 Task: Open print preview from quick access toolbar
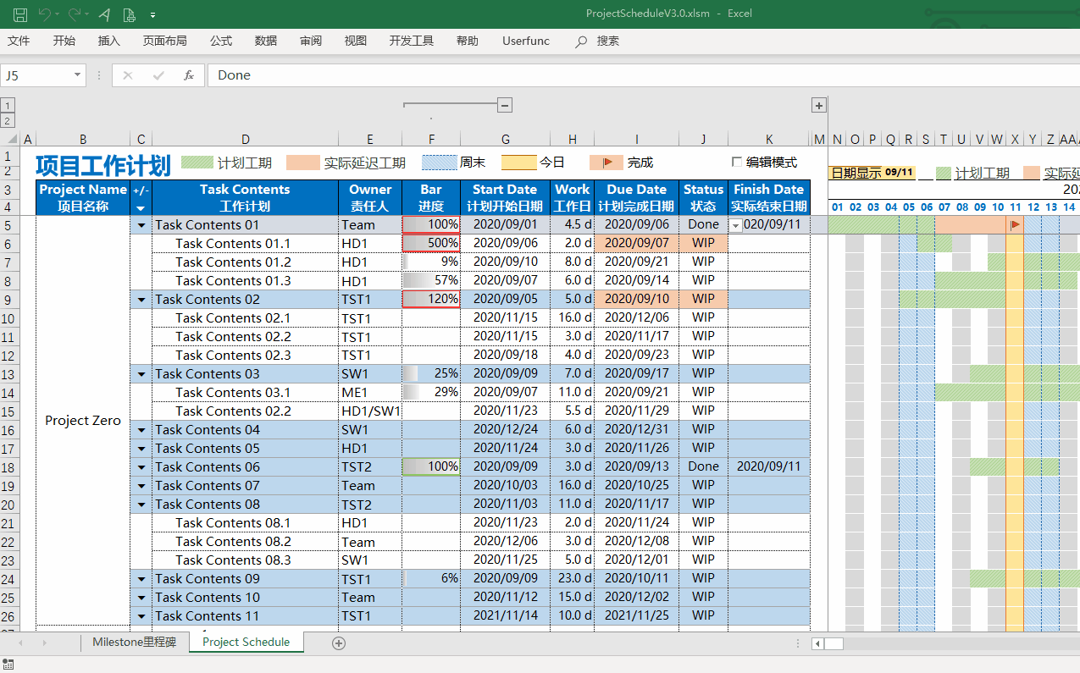(129, 14)
